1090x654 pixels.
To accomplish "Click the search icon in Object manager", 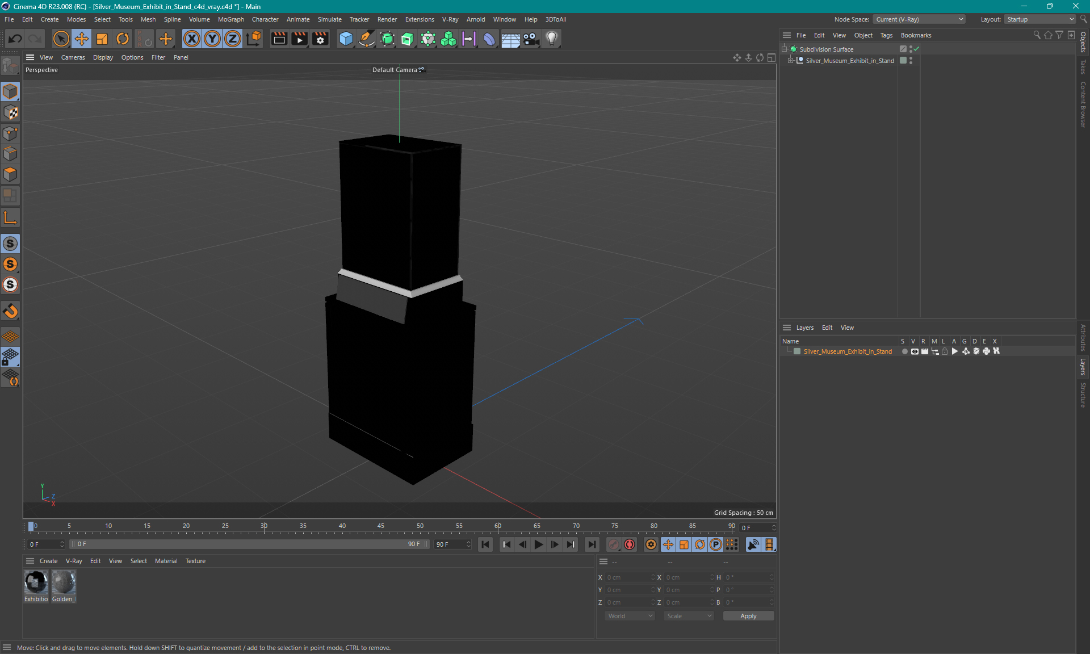I will pos(1037,35).
